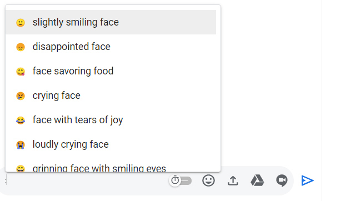The width and height of the screenshot is (361, 201).
Task: Toggle the history timer switch
Action: 180,180
